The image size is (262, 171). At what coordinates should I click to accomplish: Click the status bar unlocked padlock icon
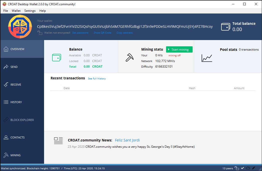tap(237, 168)
